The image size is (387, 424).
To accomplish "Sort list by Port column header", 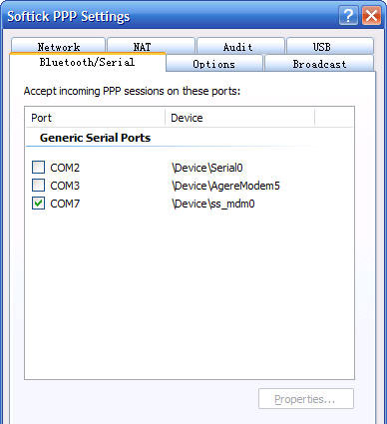I will [96, 118].
